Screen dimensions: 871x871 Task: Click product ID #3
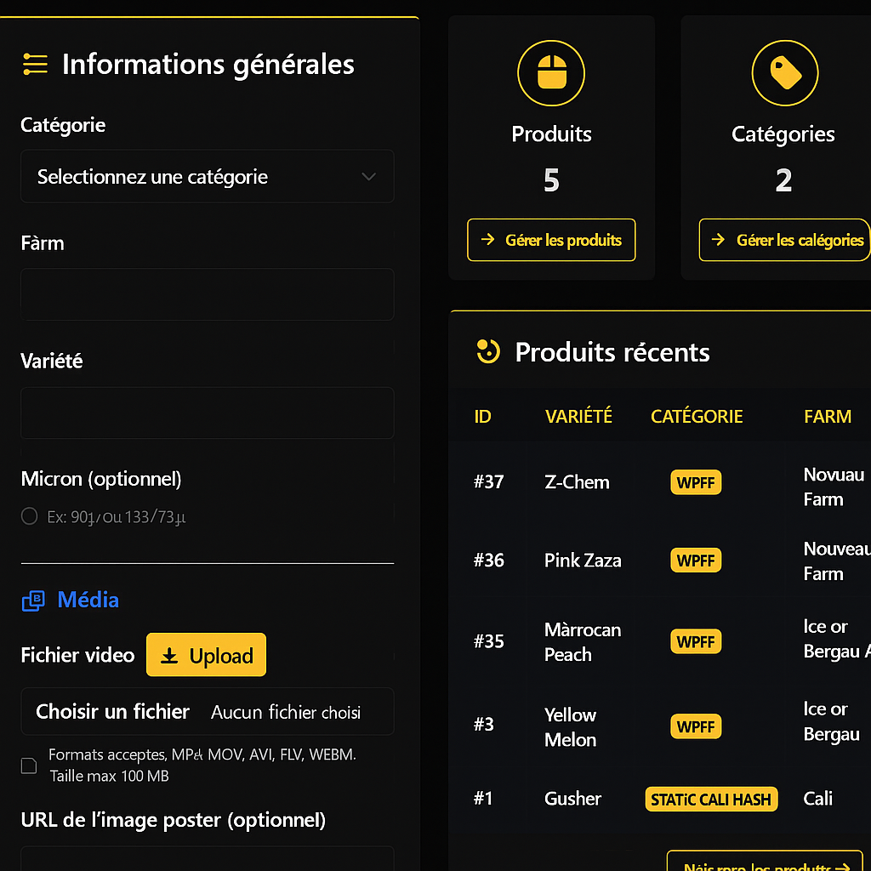pos(484,725)
